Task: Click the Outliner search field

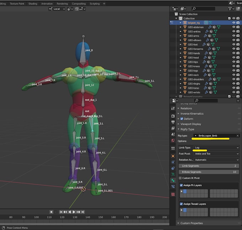Action: point(203,9)
